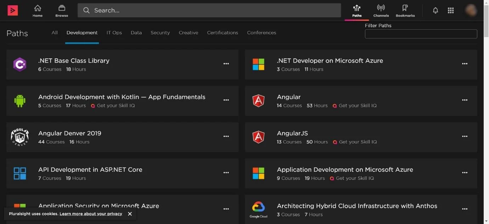Go to Home in top navigation
Viewport: 489px width, 224px height.
click(x=38, y=11)
